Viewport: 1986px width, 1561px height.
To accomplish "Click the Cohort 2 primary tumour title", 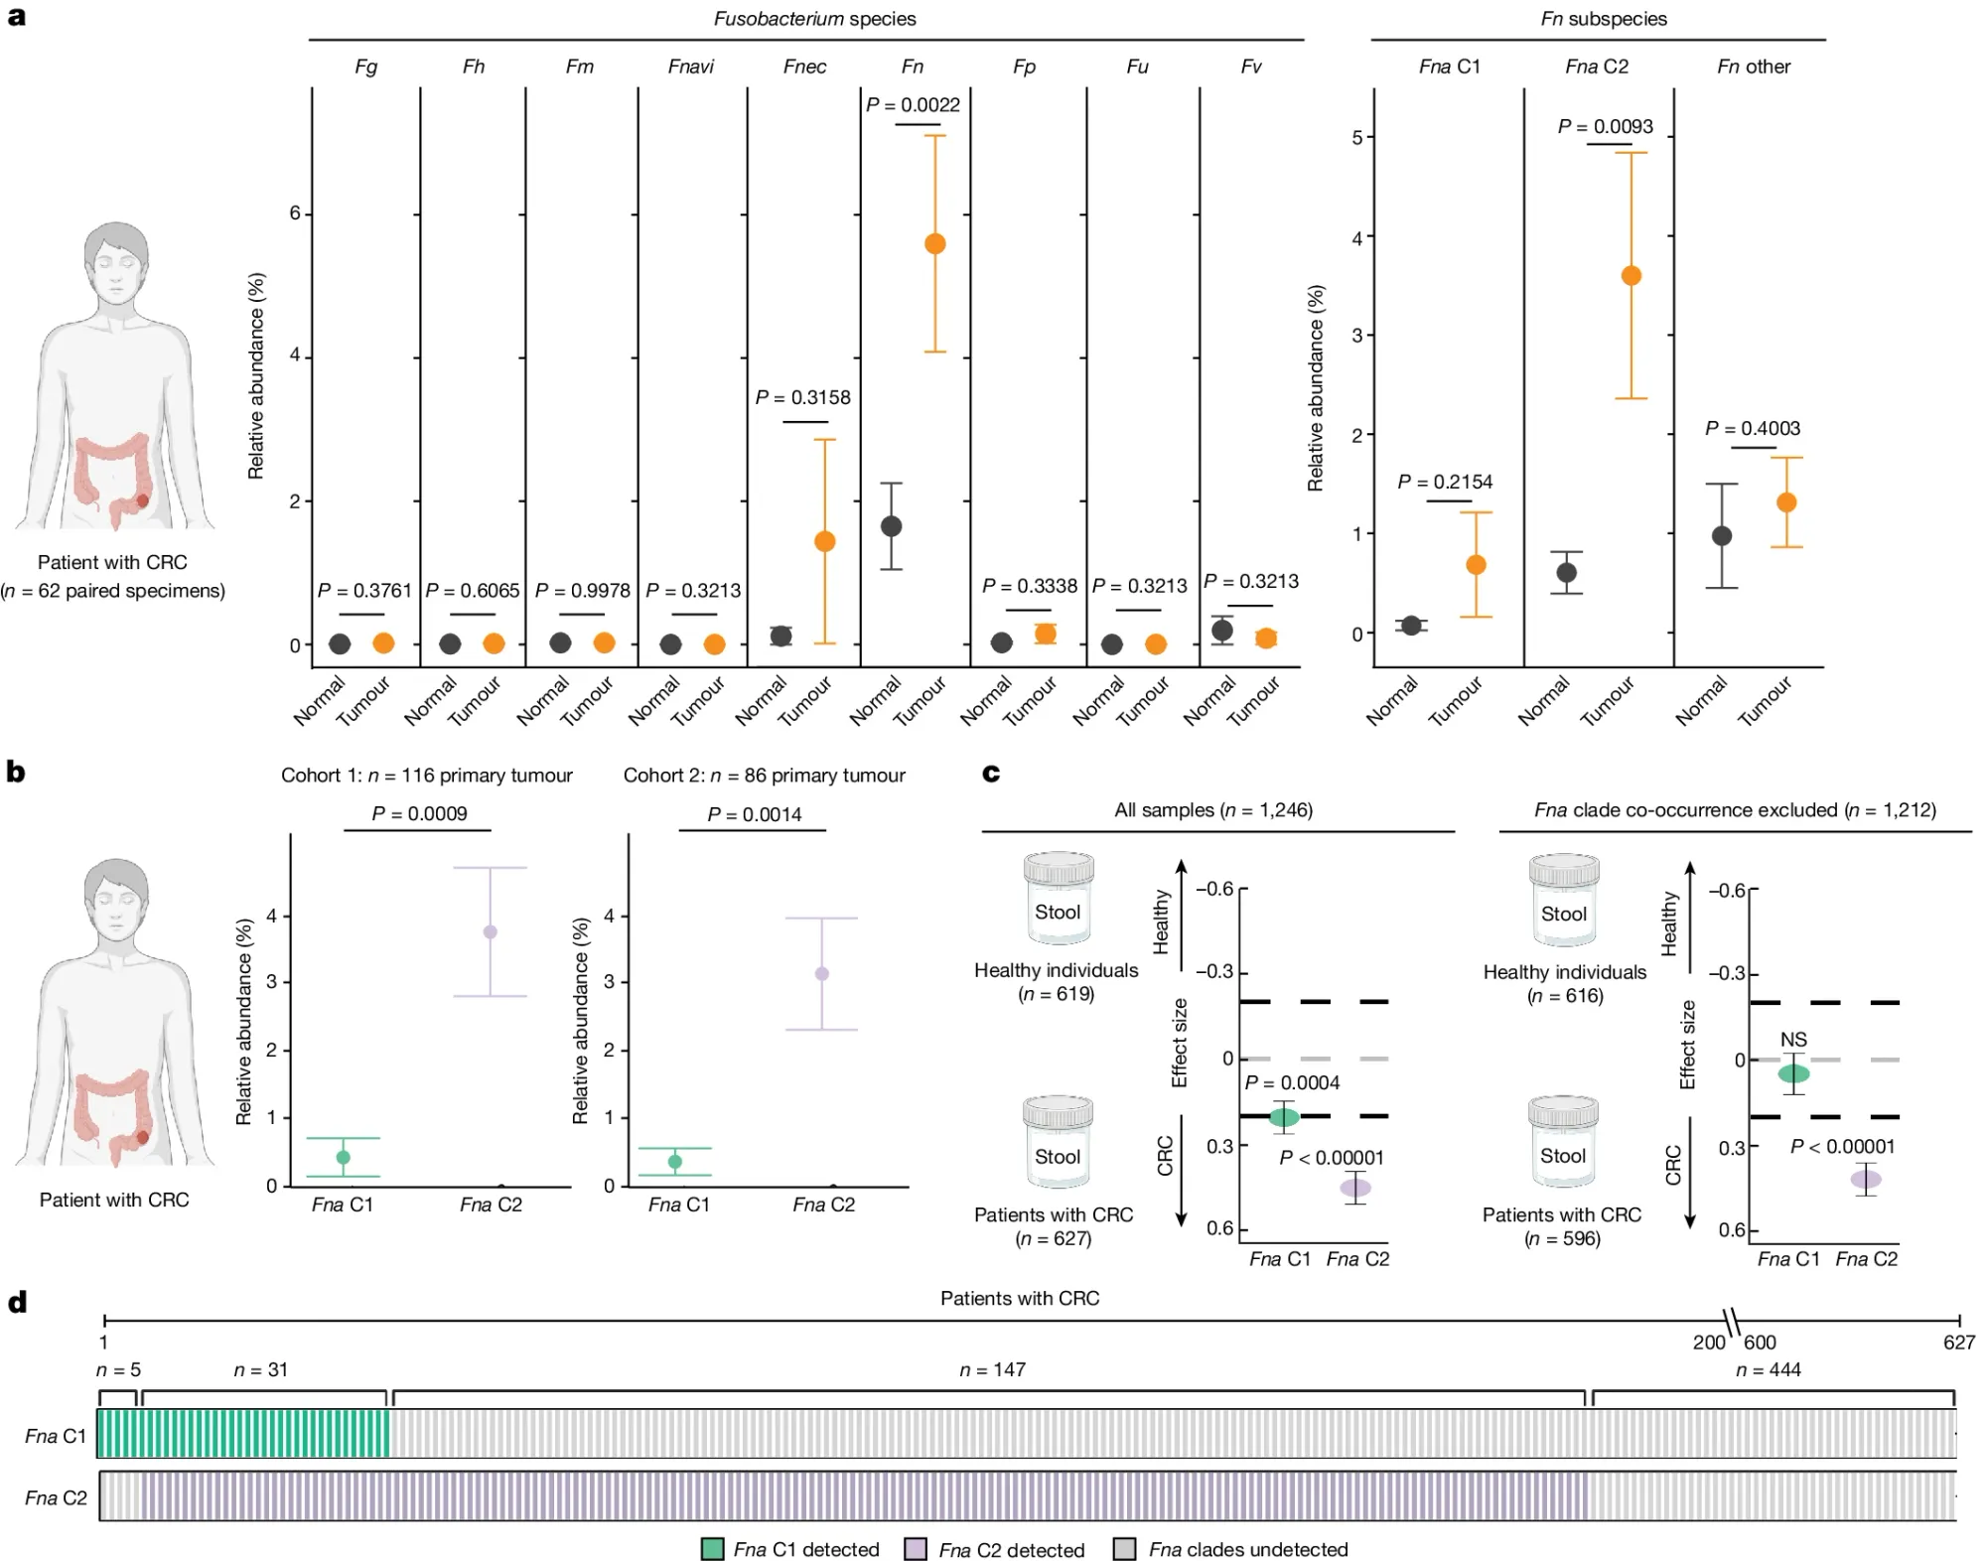I will tap(764, 776).
